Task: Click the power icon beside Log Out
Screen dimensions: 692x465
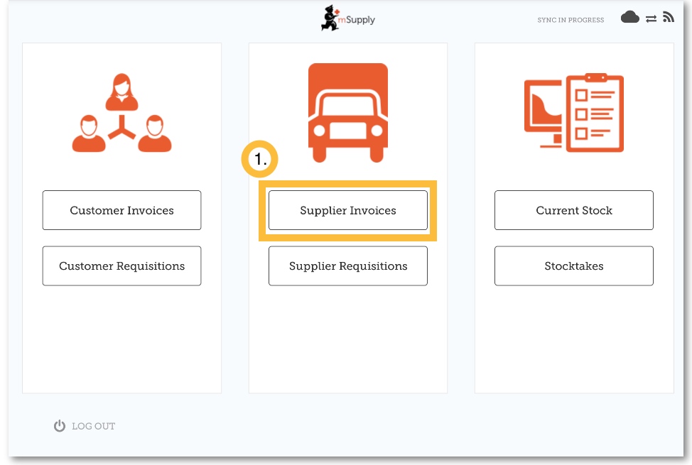Action: click(60, 426)
